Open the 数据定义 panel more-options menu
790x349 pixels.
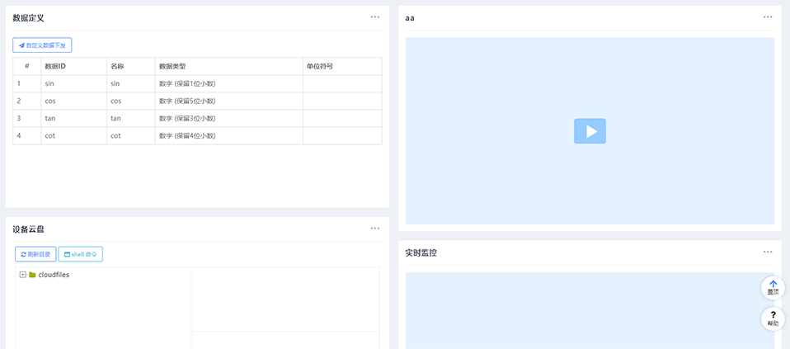coord(375,17)
